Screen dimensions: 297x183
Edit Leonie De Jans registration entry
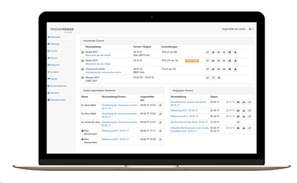[x=160, y=122]
